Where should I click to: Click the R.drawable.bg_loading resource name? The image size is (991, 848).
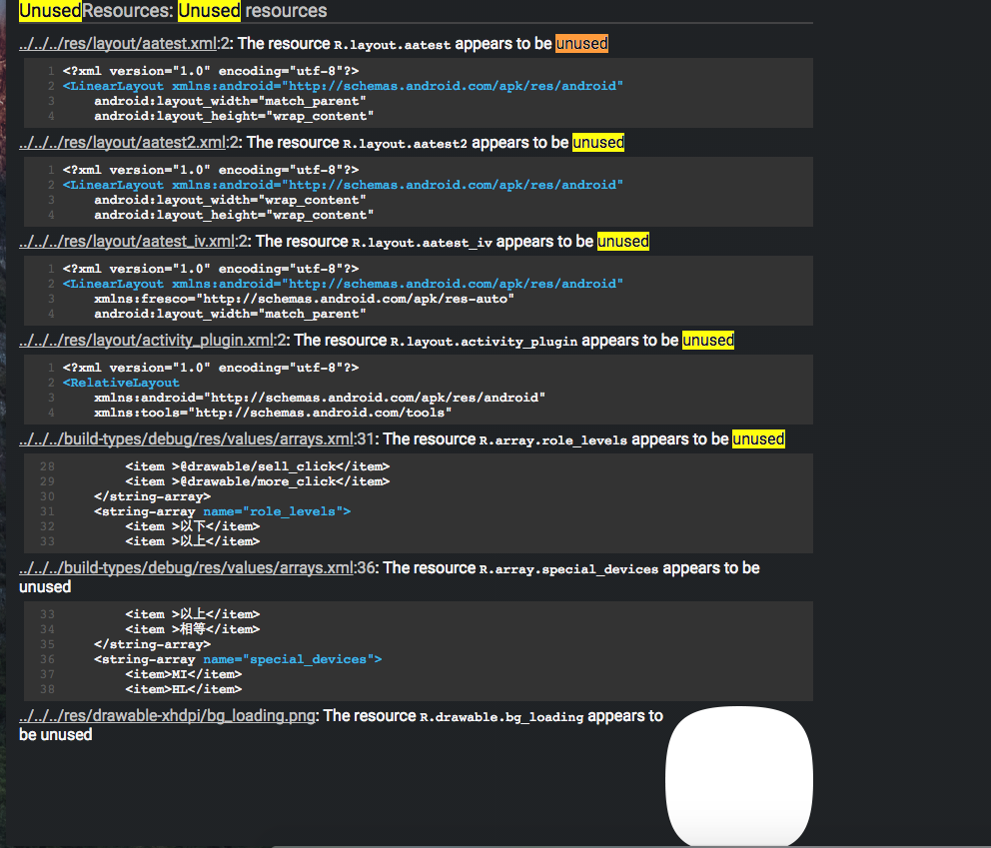click(501, 717)
